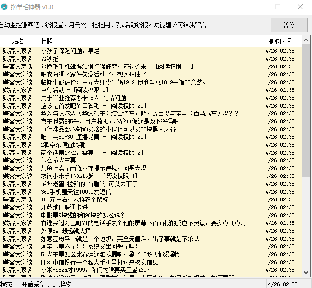Sort by the 标题 column header
The width and height of the screenshot is (312, 288).
tap(148, 41)
